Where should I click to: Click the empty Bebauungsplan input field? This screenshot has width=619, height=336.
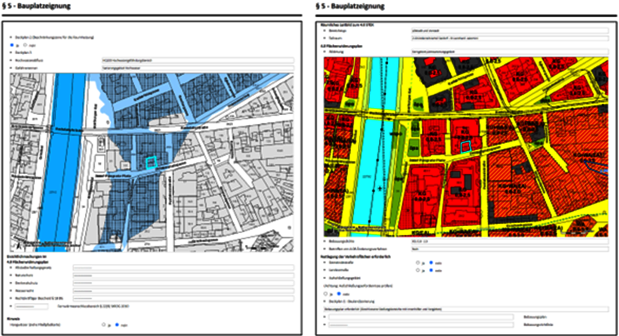point(421,317)
